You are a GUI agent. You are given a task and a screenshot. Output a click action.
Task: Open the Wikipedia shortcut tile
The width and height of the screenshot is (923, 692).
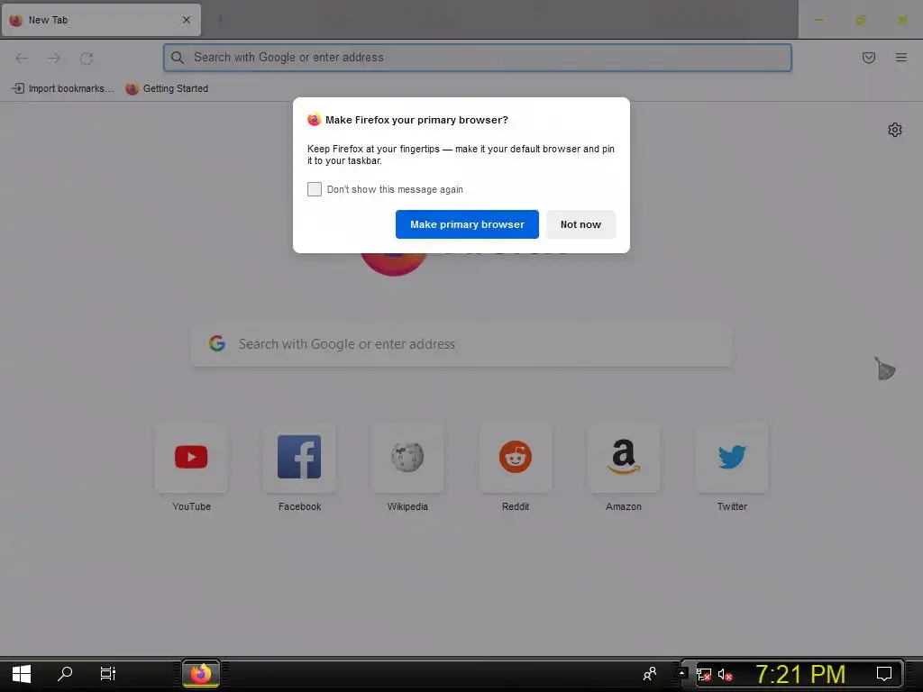click(x=407, y=457)
